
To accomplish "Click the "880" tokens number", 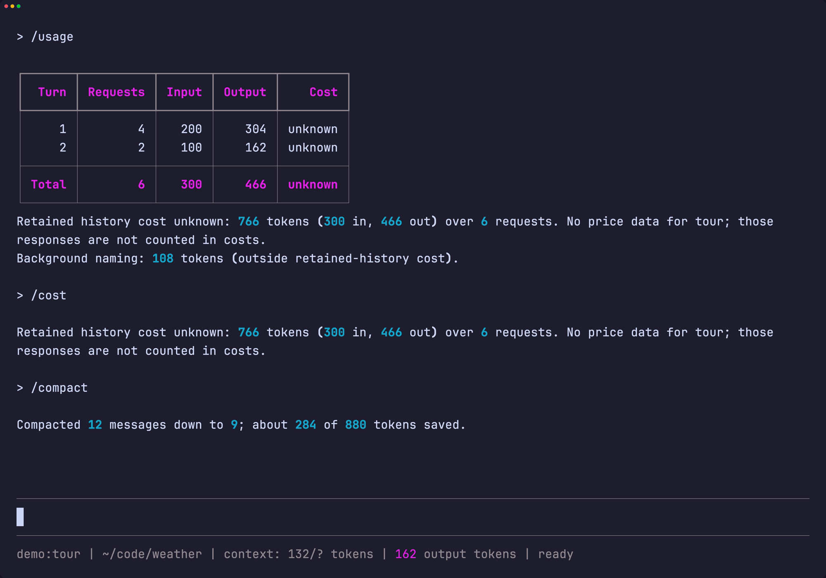I will coord(356,425).
